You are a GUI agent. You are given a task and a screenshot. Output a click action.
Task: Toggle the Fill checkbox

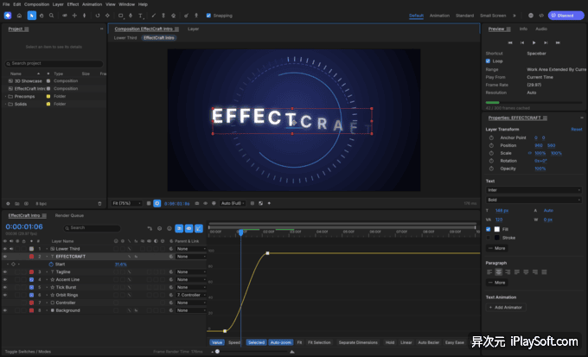[x=488, y=229]
